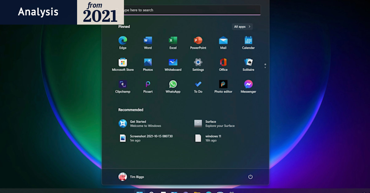
Task: Click the power button icon
Action: point(250,177)
